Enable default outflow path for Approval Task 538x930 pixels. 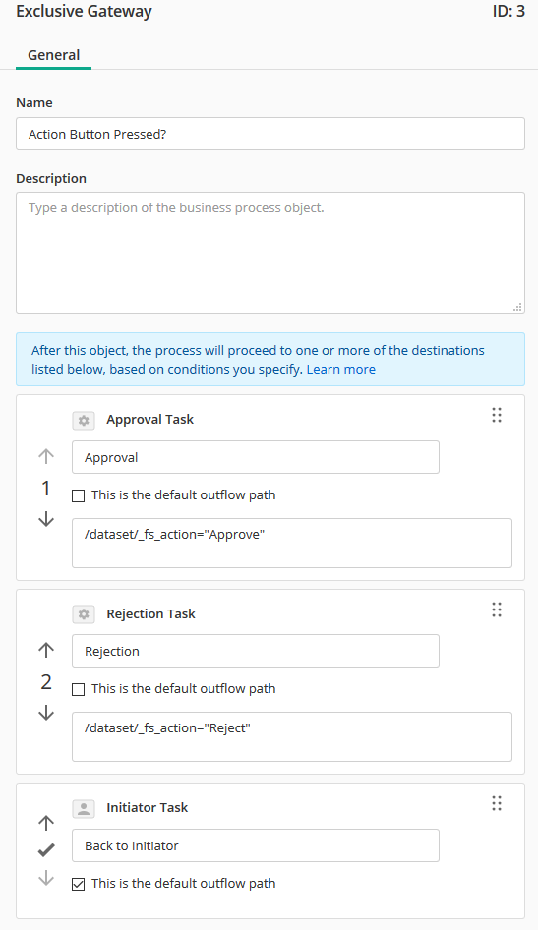pyautogui.click(x=78, y=495)
